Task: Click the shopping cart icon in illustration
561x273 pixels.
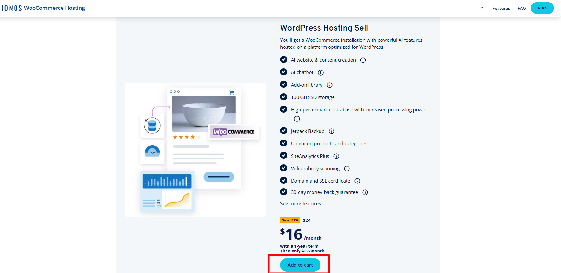Action: tap(232, 93)
